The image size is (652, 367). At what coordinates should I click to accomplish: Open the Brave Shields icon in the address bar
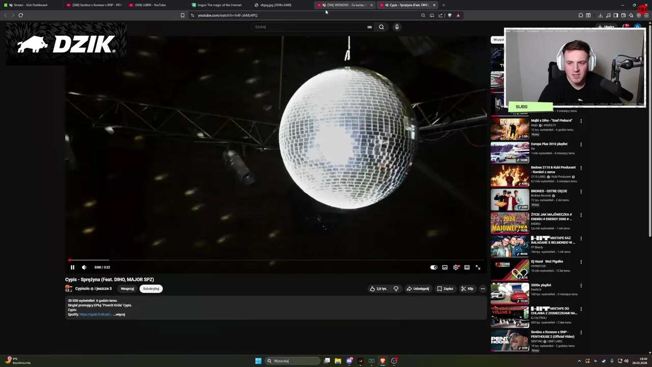tap(449, 15)
